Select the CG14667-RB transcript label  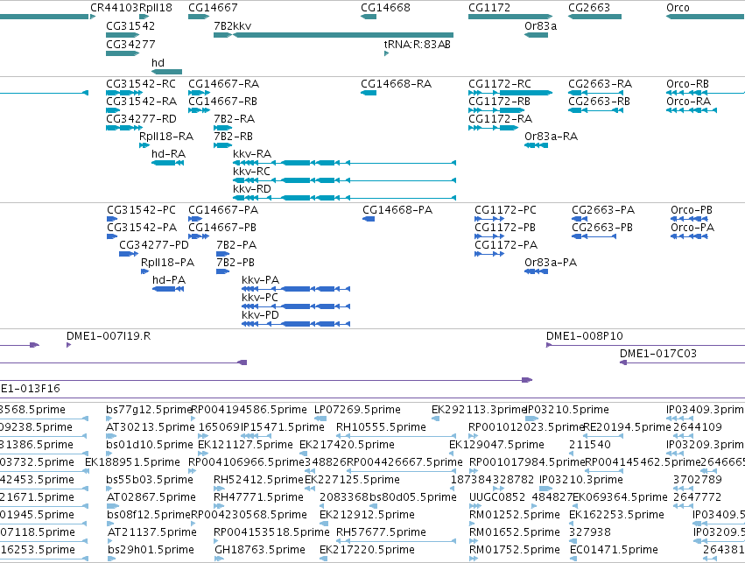(223, 102)
